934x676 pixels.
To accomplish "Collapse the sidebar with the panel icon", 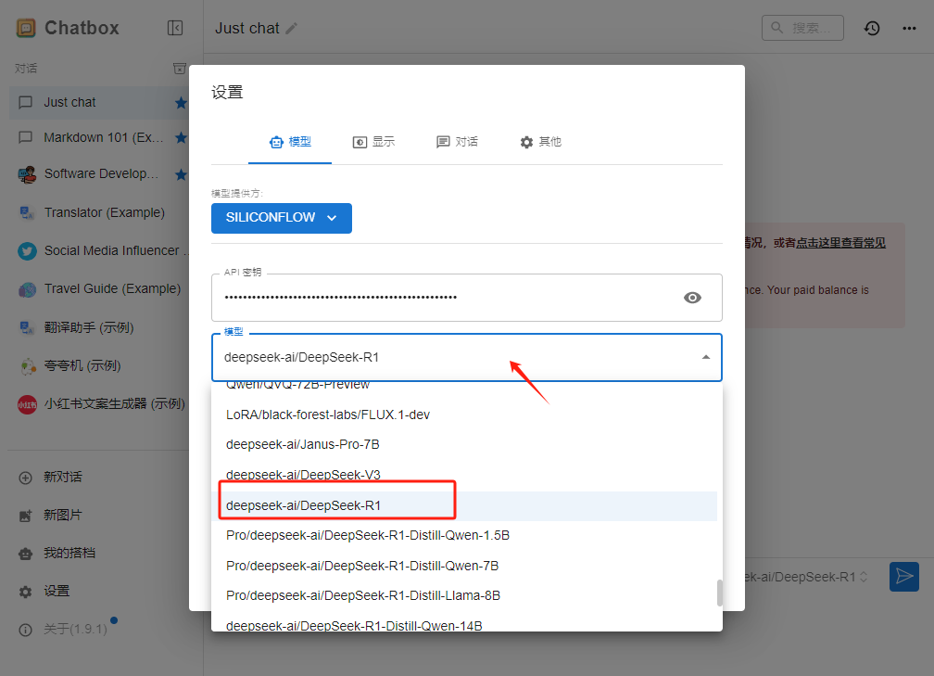I will 175,28.
